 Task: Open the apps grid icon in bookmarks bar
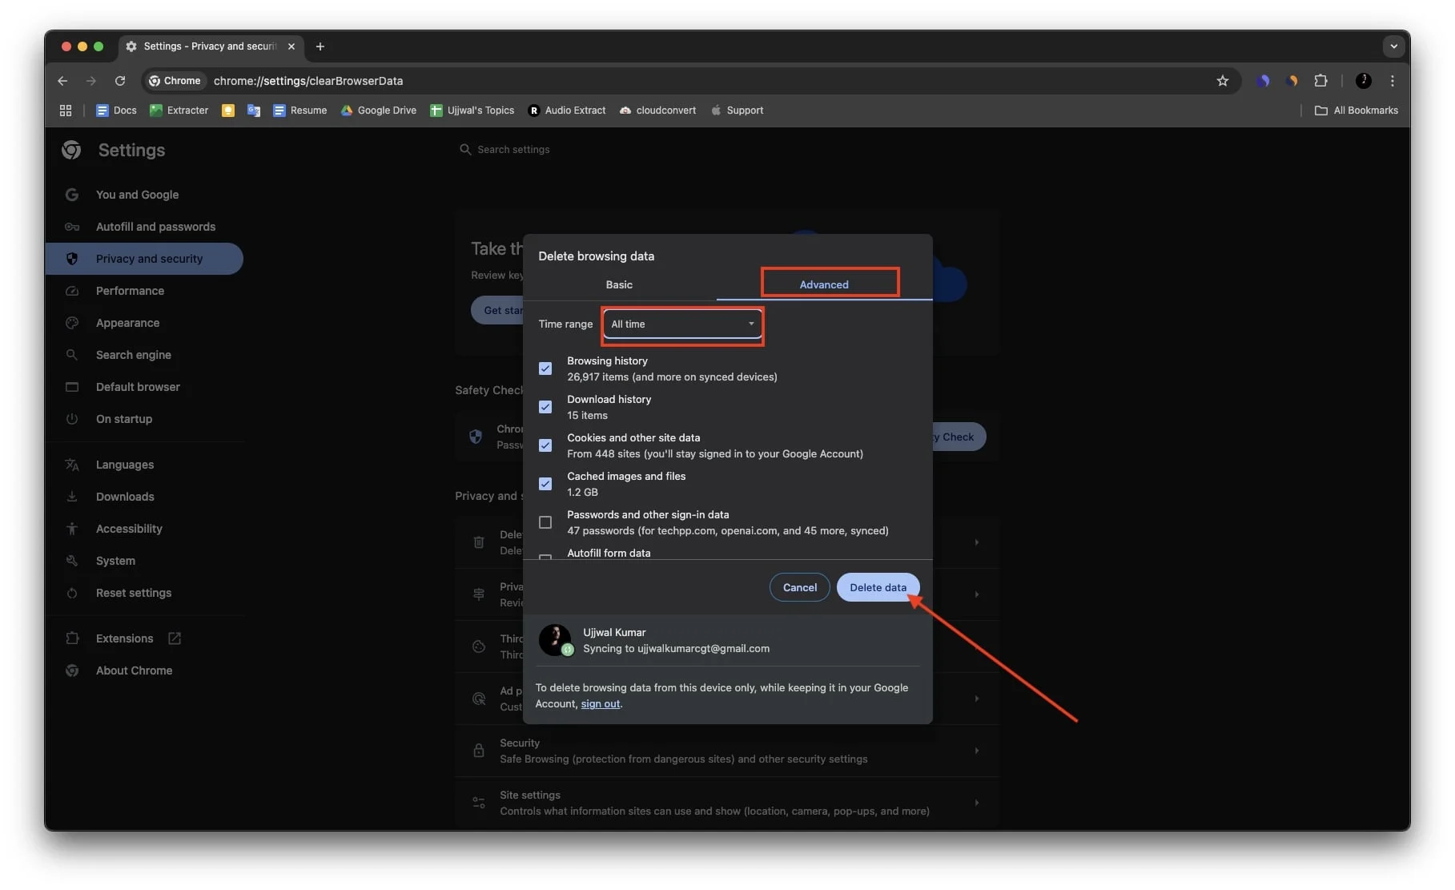[x=66, y=111]
